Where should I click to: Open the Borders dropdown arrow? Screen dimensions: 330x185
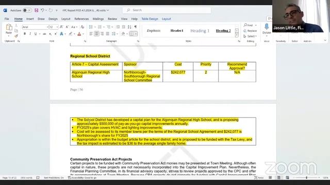coord(136,34)
